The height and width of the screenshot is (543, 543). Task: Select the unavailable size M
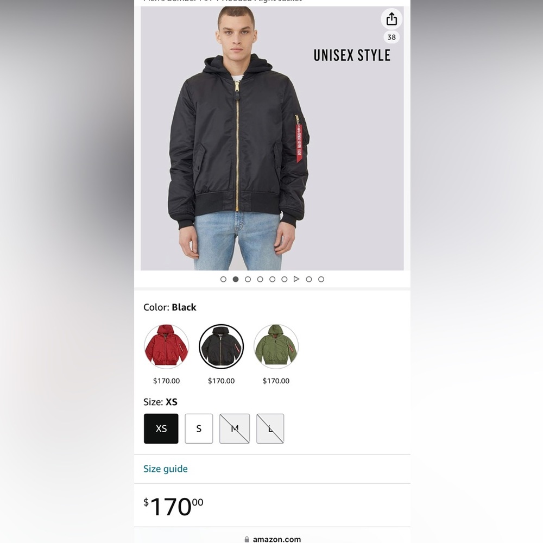point(235,428)
